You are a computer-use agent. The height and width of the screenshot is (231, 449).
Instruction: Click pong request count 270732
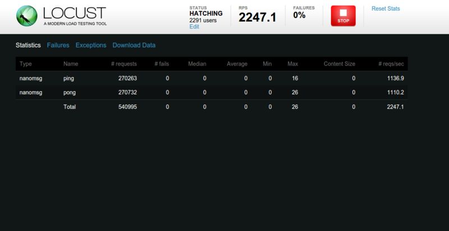tap(128, 93)
